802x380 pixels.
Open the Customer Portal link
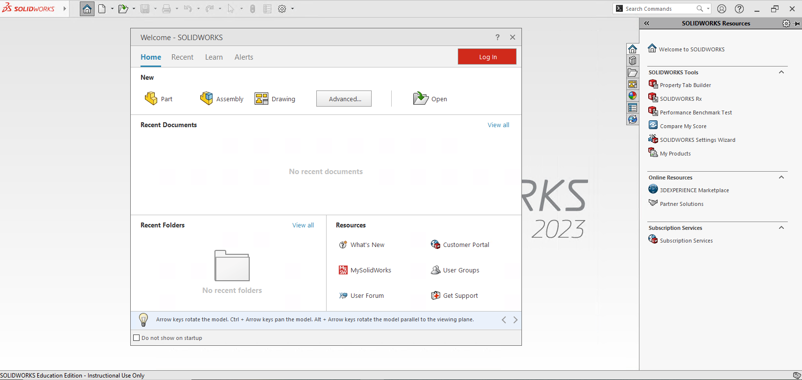pyautogui.click(x=460, y=245)
